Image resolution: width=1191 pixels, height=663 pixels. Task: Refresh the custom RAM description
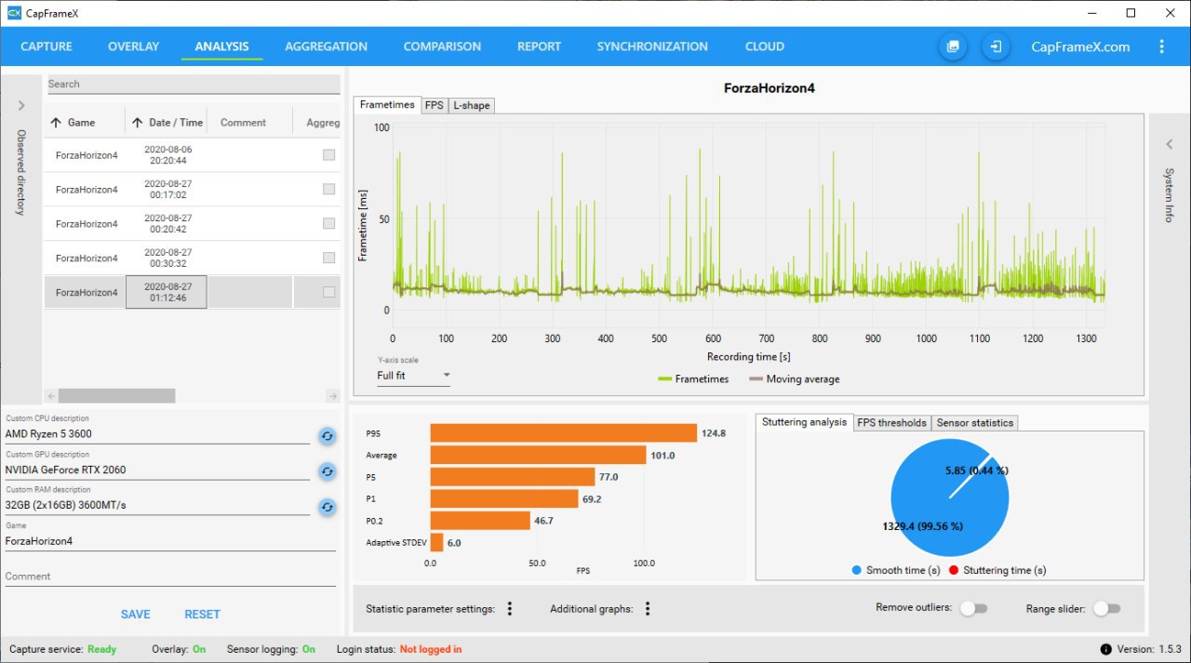[x=328, y=507]
